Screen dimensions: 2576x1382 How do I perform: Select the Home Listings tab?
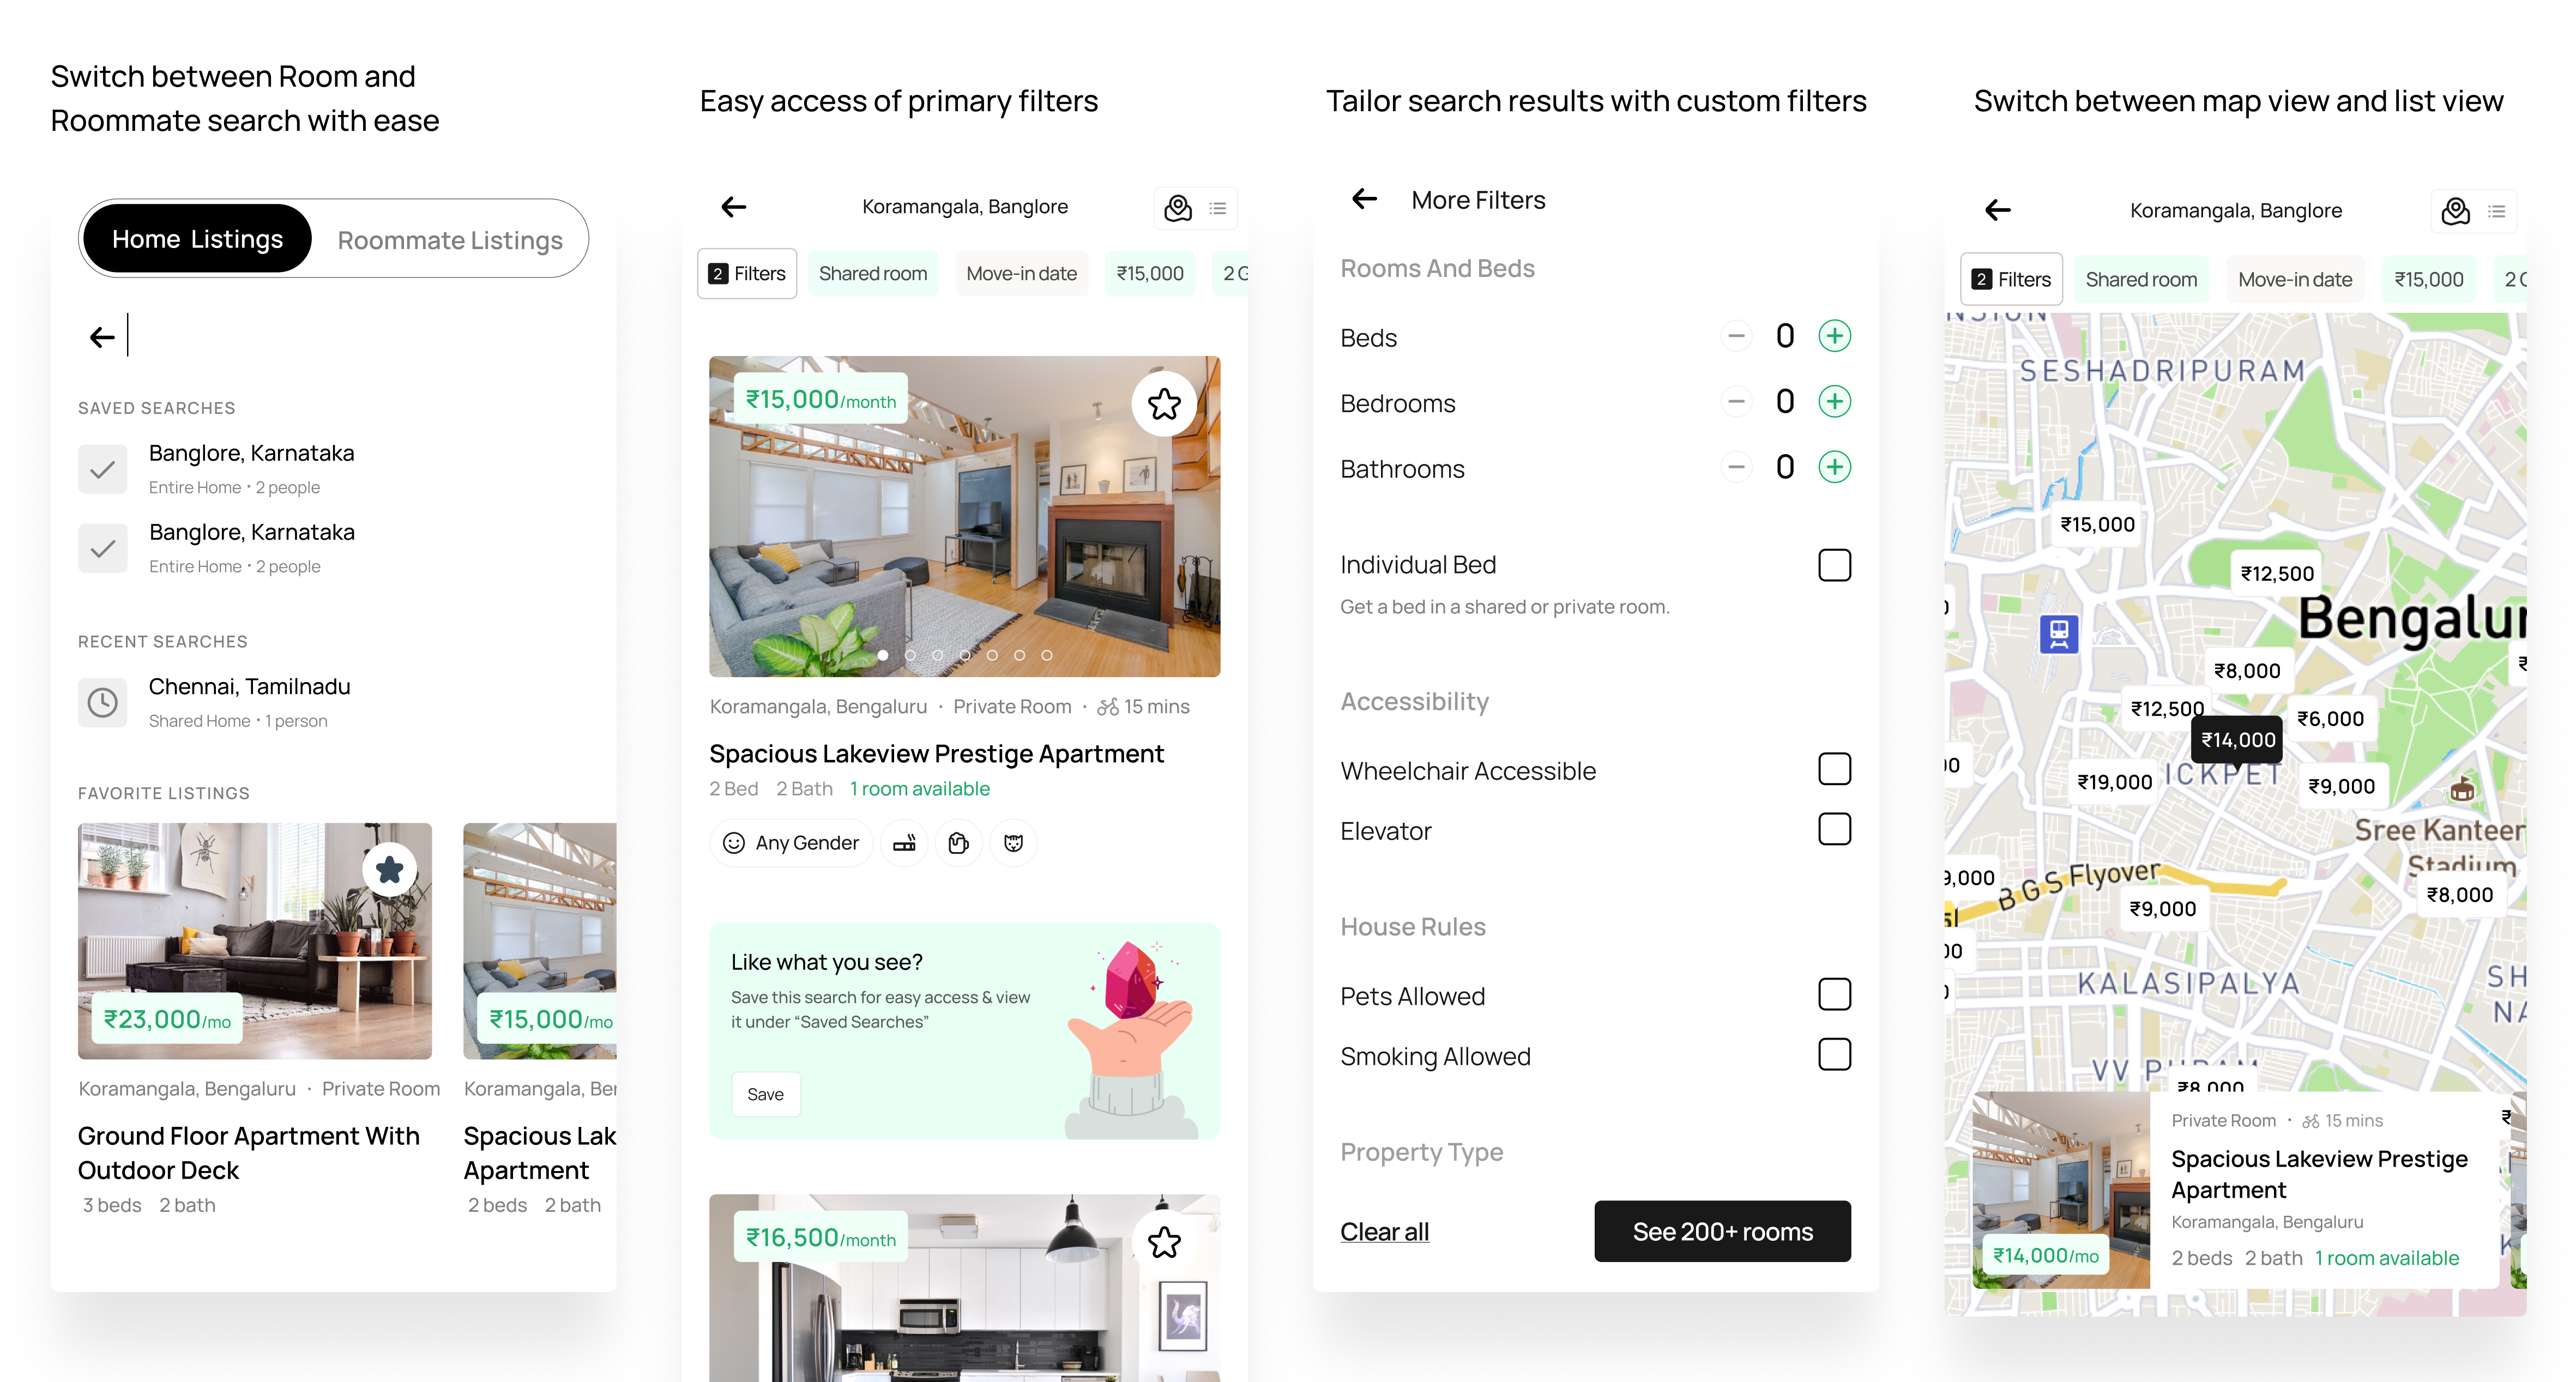pyautogui.click(x=197, y=239)
